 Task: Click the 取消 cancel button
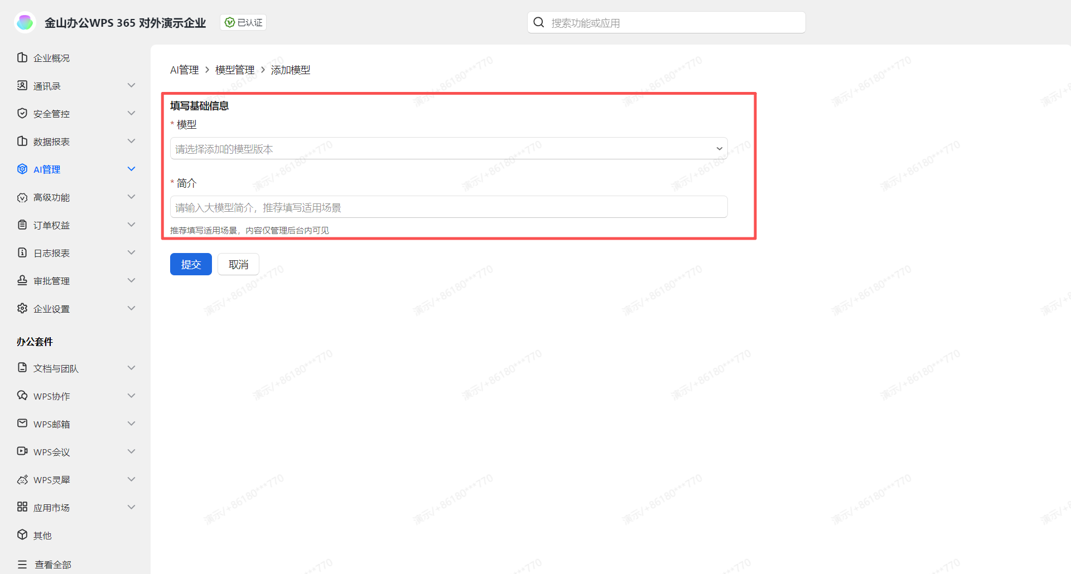coord(238,264)
